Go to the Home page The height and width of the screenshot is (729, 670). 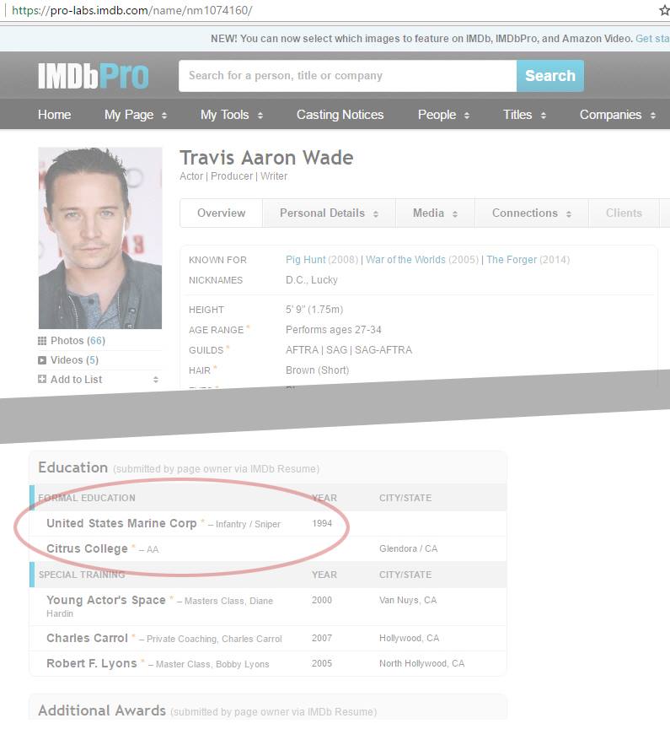54,115
